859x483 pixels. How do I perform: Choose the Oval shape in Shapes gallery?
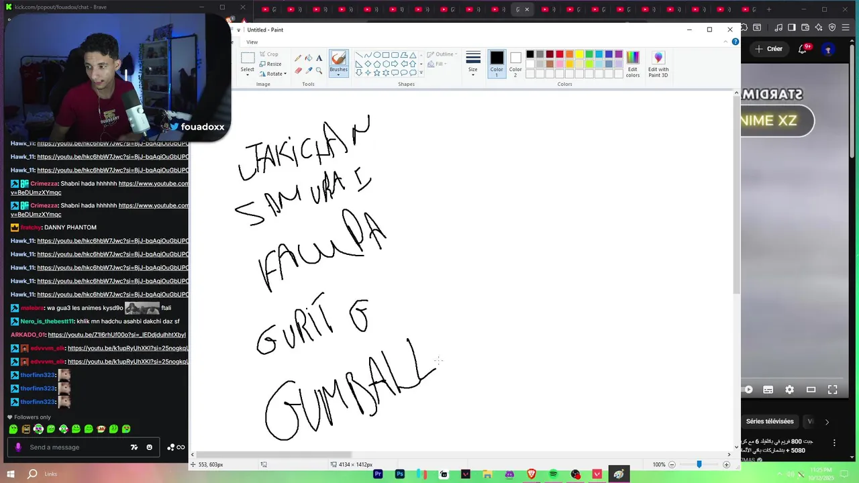pyautogui.click(x=377, y=55)
